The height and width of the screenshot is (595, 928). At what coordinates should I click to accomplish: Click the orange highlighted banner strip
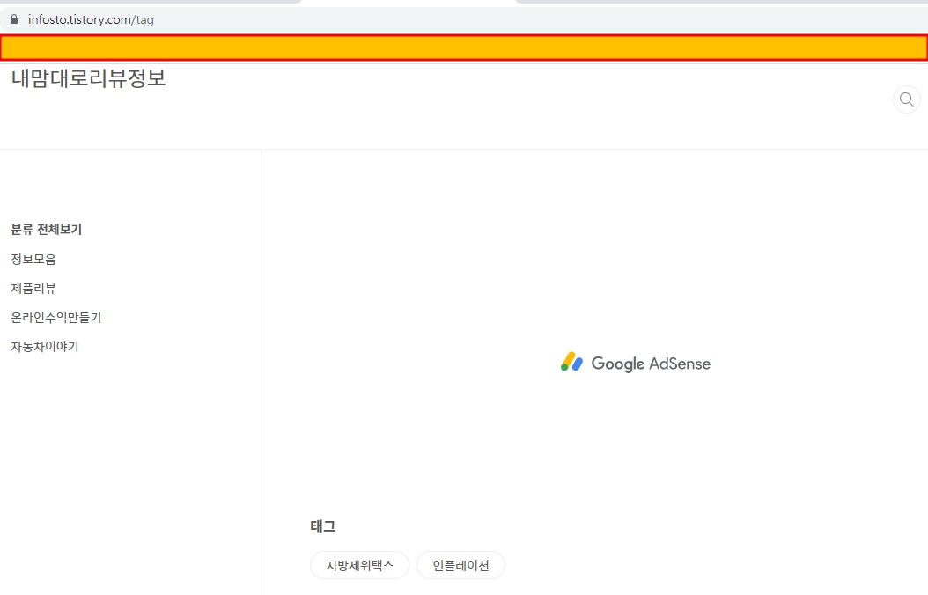pyautogui.click(x=464, y=47)
